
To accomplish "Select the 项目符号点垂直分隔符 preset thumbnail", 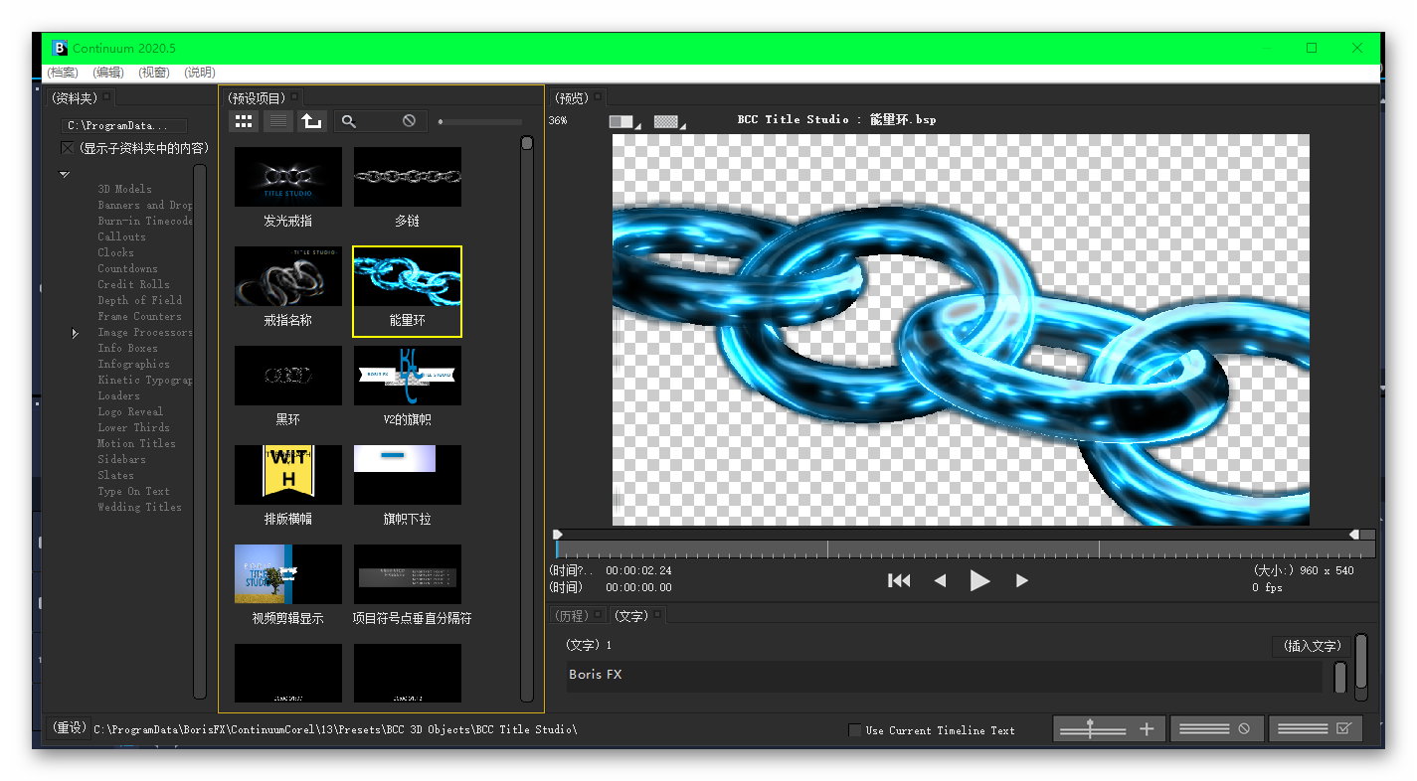I will coord(408,574).
